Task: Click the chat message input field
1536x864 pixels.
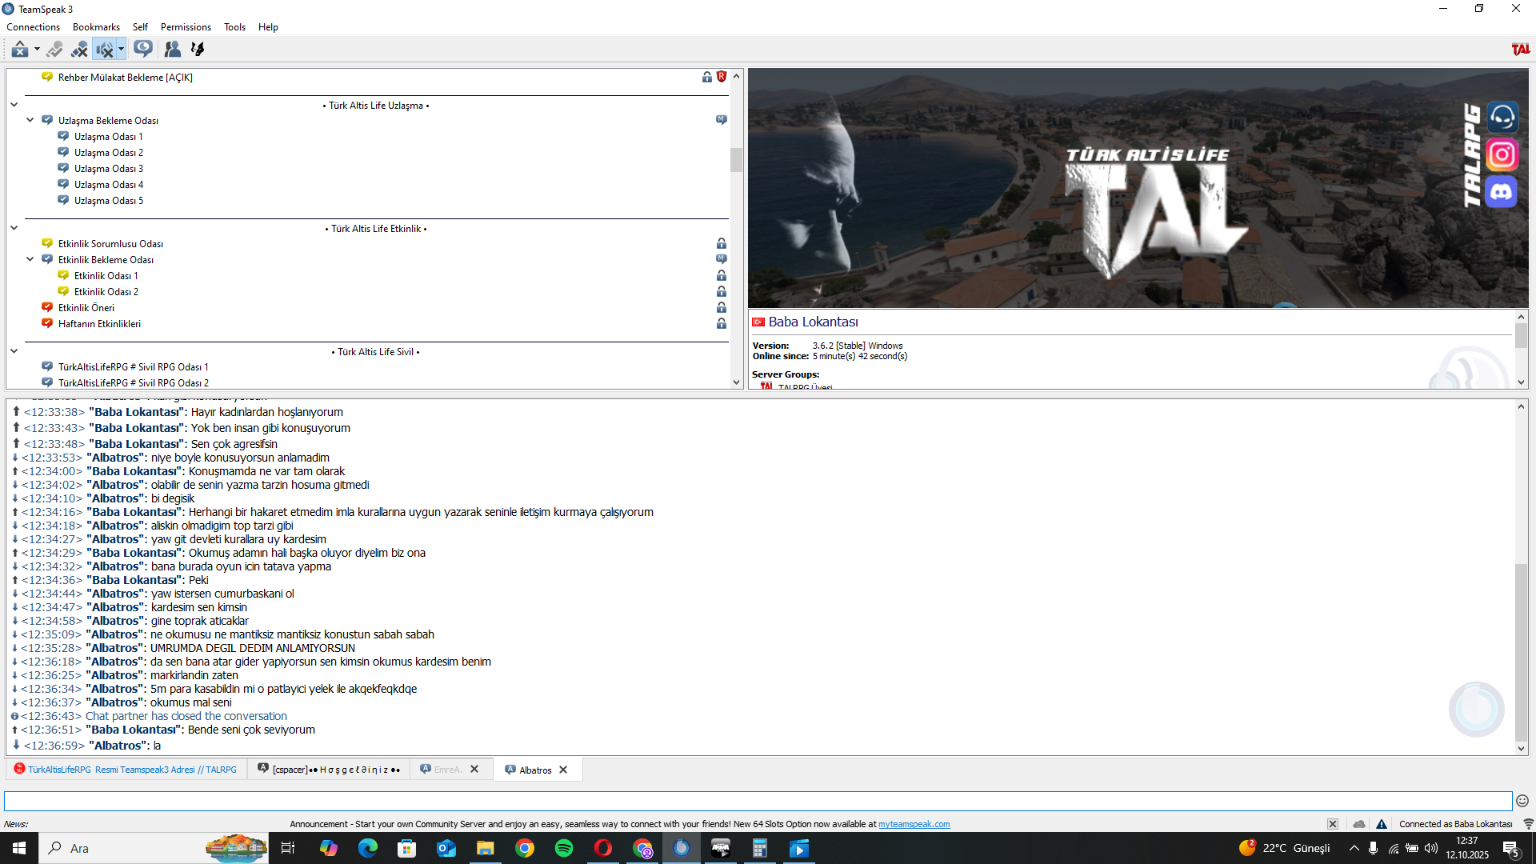Action: point(758,801)
